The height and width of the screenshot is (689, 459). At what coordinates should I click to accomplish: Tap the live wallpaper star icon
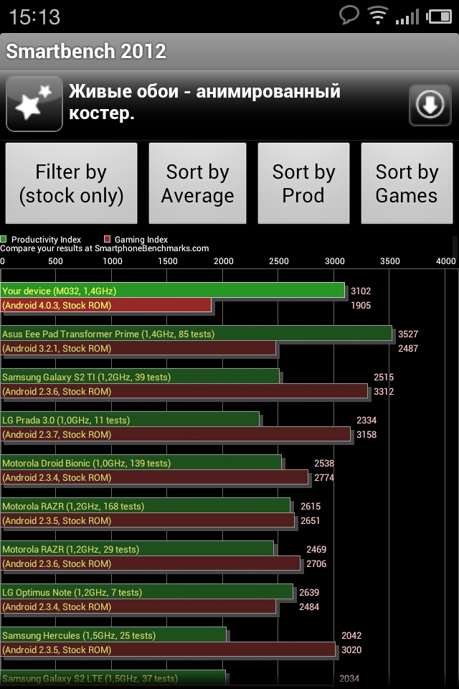34,103
